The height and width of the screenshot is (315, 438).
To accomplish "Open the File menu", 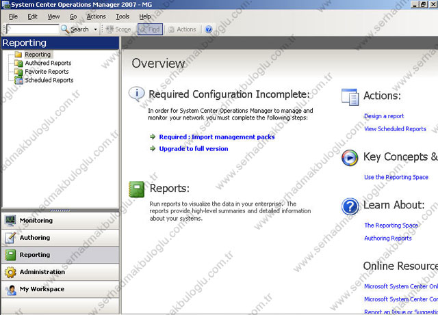I will pos(13,16).
